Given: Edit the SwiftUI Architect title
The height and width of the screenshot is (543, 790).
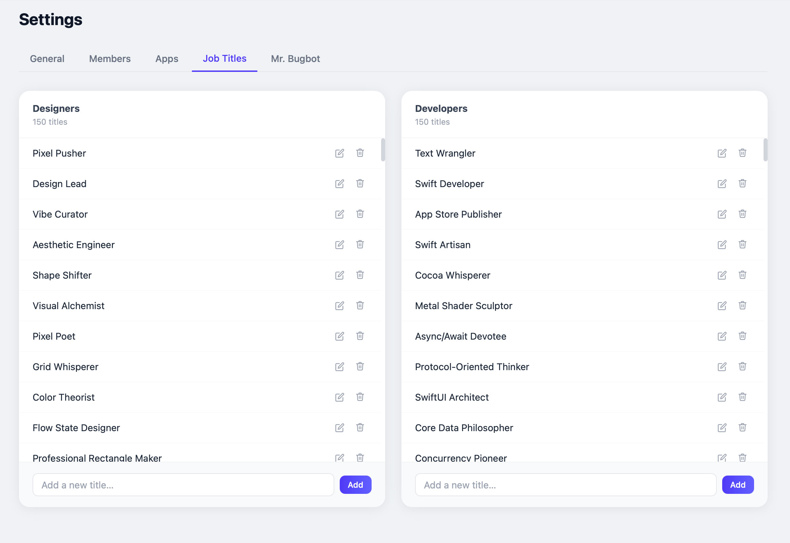Looking at the screenshot, I should (x=722, y=397).
